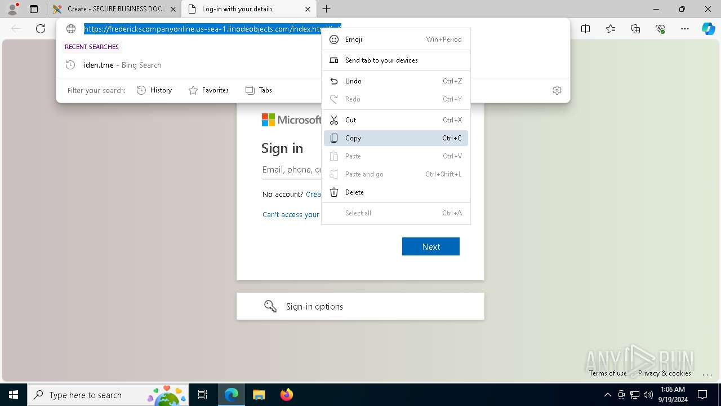Open the tab actions menu icon
This screenshot has width=721, height=406.
pos(34,9)
